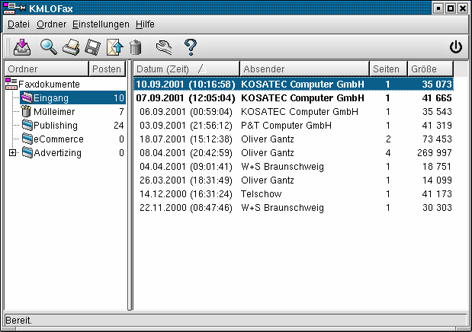Image resolution: width=472 pixels, height=332 pixels.
Task: Click the printer icon to print fax
Action: 72,47
